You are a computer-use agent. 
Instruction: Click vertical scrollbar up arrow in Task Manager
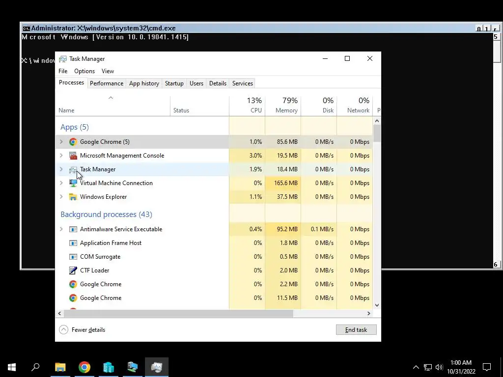click(377, 121)
